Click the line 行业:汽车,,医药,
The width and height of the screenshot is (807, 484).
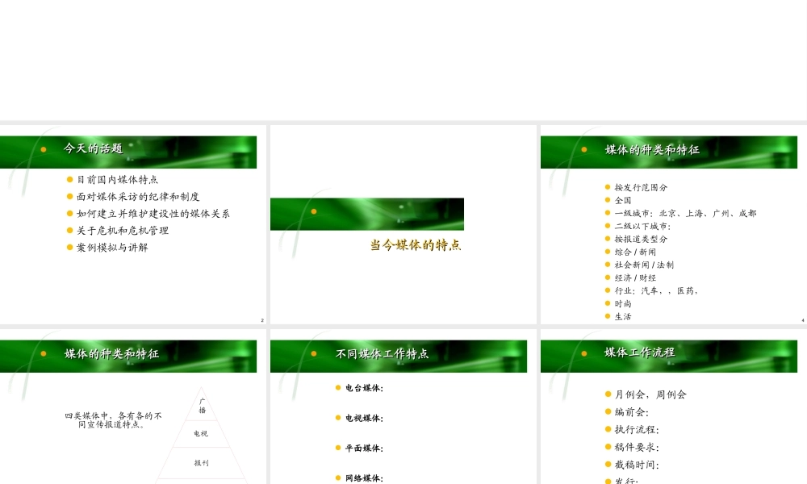(656, 290)
